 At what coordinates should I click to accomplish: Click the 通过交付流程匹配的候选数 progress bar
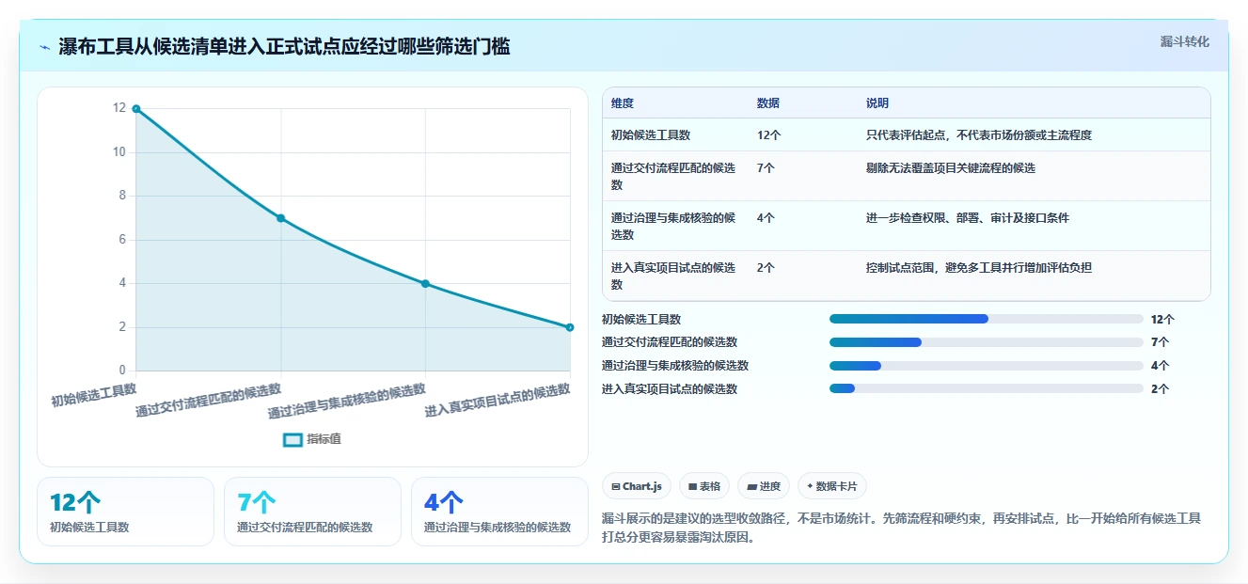(x=987, y=342)
